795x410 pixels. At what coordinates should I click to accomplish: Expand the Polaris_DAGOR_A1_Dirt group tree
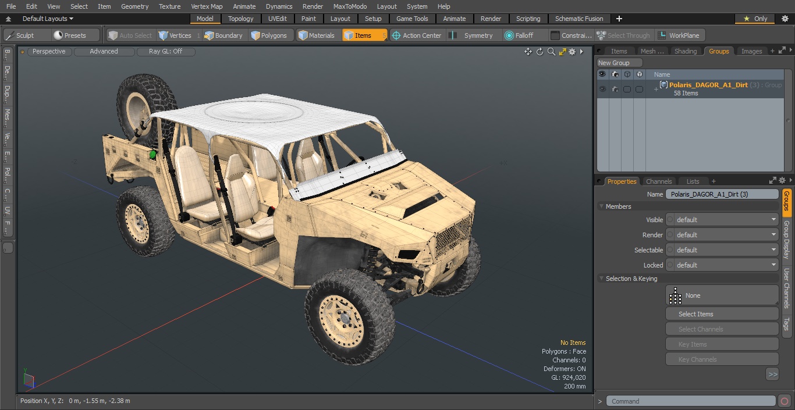click(656, 89)
